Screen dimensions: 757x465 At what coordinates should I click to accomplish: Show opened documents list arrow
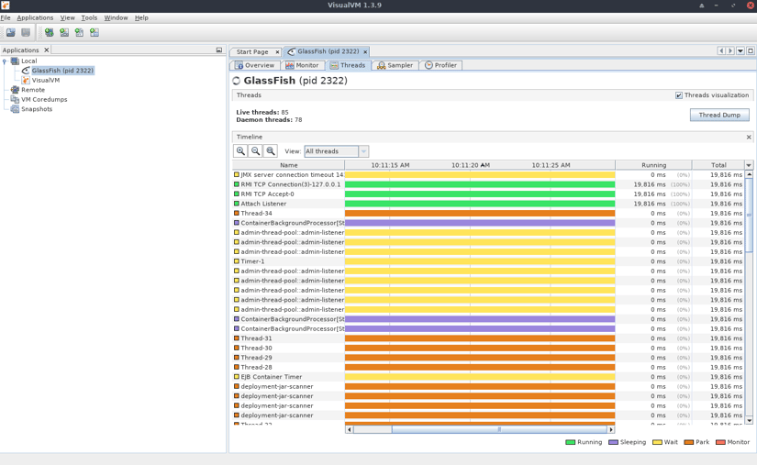[740, 50]
